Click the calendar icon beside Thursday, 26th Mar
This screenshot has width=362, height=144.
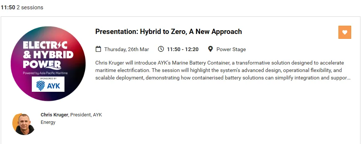pyautogui.click(x=98, y=49)
